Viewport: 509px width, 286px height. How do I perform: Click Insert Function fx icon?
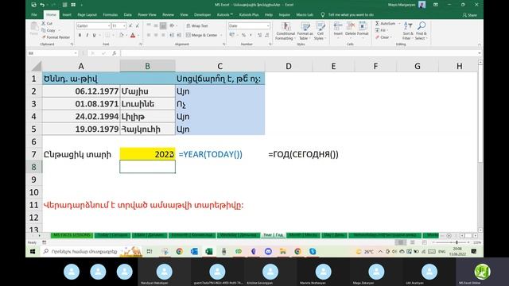coord(115,53)
